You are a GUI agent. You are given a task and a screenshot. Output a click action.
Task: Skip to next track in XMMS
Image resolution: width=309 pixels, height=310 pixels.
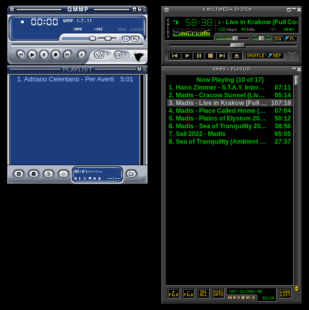(222, 56)
